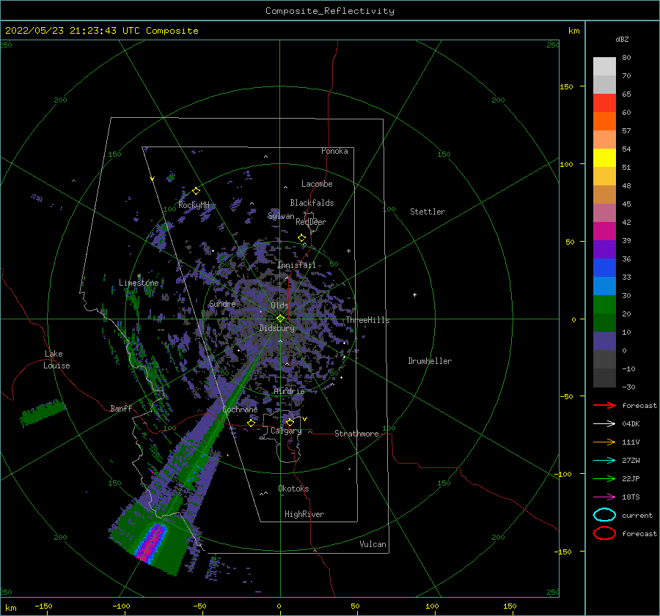The width and height of the screenshot is (660, 616).
Task: Click the green echo patch left of Banff
Action: pos(43,412)
